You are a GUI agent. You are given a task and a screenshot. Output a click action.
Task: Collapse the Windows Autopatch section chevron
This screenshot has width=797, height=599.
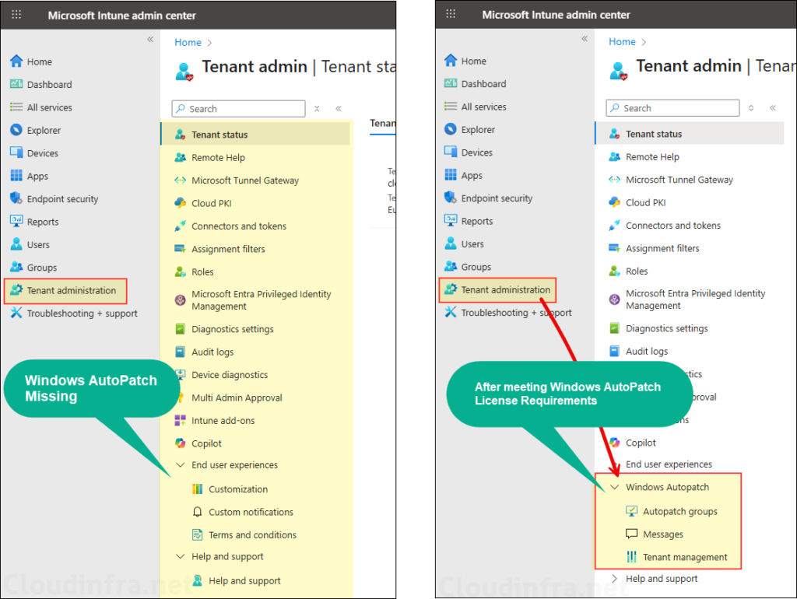(x=615, y=488)
